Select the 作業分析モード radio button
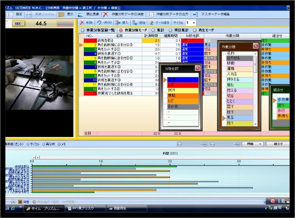Image resolution: width=295 pixels, height=218 pixels. (121, 30)
